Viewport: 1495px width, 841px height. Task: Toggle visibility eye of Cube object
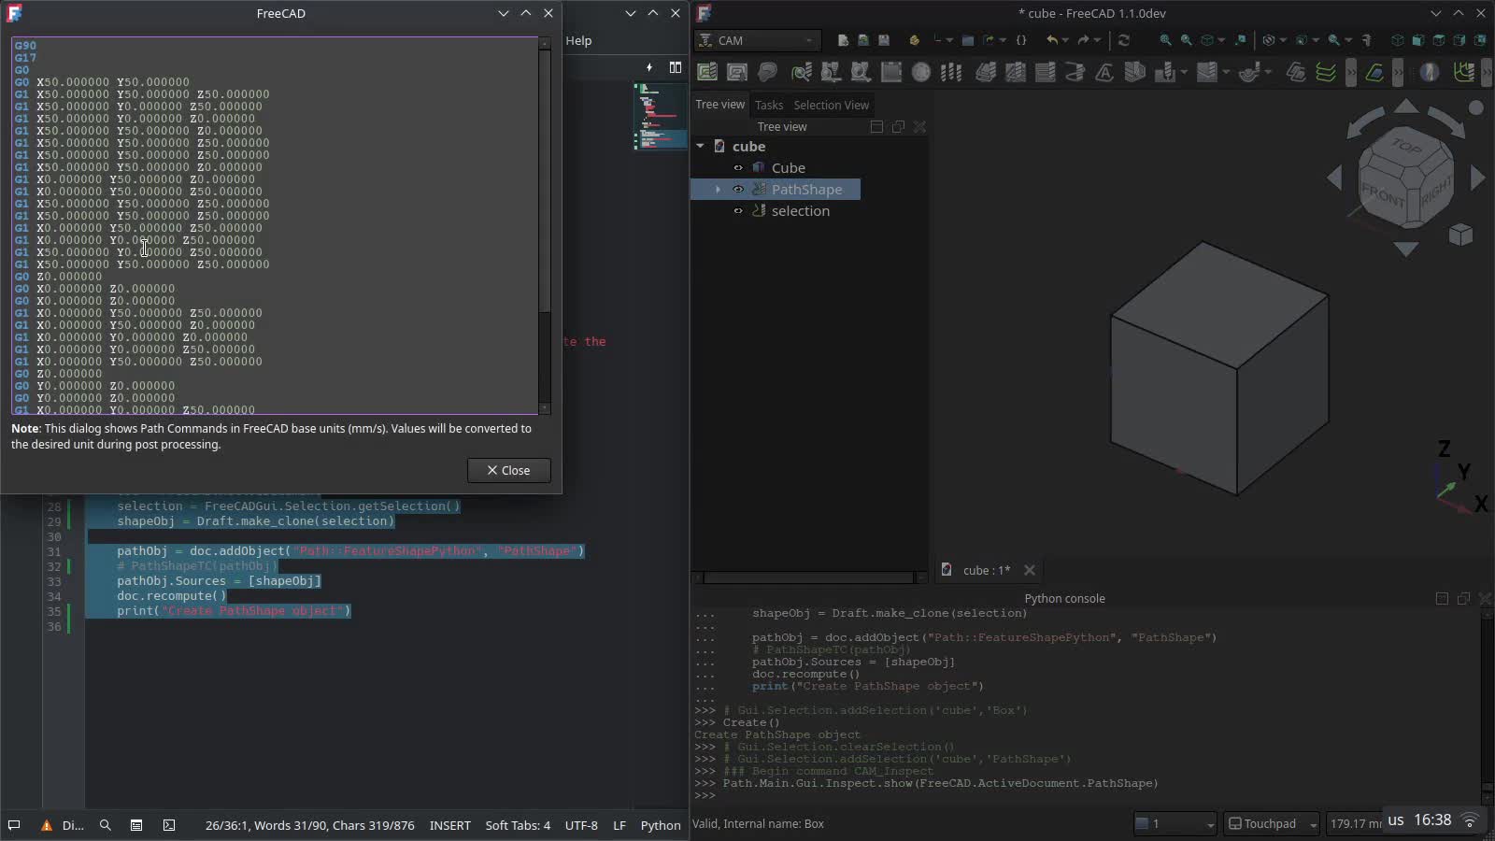pos(738,168)
